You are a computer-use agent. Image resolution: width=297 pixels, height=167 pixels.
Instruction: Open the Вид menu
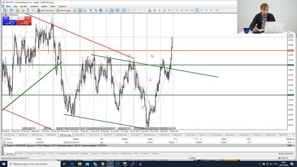click(x=15, y=6)
